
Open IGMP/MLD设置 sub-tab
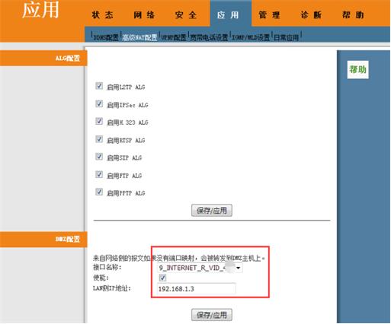251,37
